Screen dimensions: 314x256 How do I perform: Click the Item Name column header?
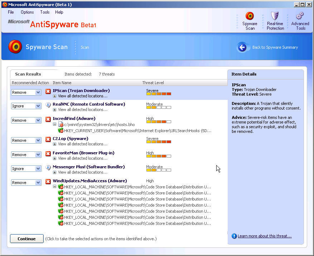tap(62, 83)
